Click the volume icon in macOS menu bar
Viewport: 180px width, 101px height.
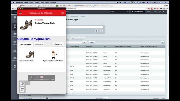click(134, 3)
